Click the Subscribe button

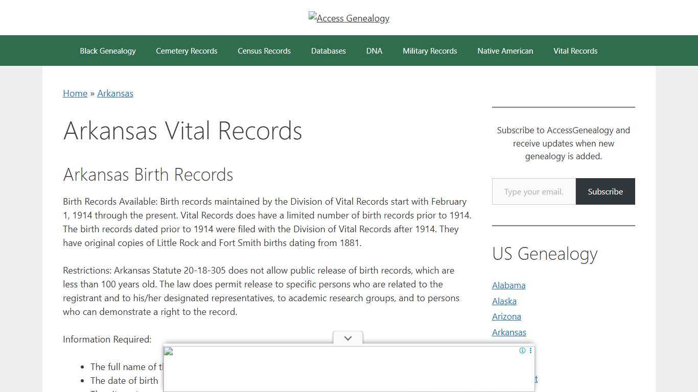click(605, 191)
